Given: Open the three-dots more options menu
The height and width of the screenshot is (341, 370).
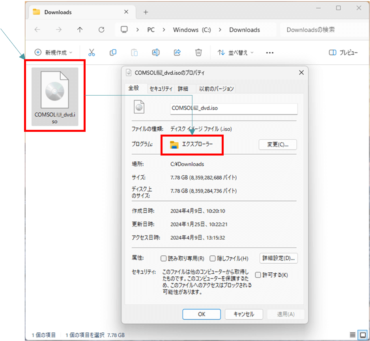Looking at the screenshot, I should 270,52.
